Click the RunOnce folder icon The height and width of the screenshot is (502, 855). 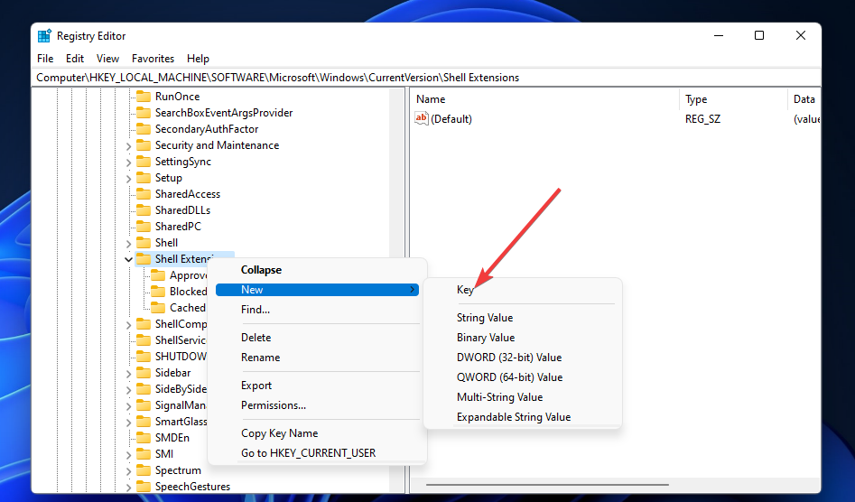click(x=144, y=97)
